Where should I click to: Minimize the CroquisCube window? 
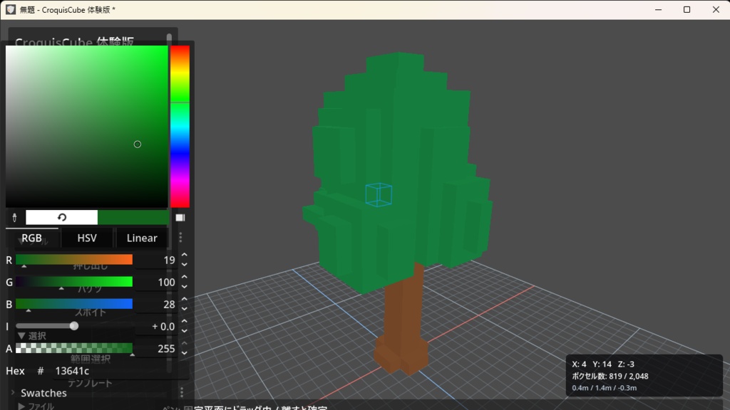click(658, 10)
